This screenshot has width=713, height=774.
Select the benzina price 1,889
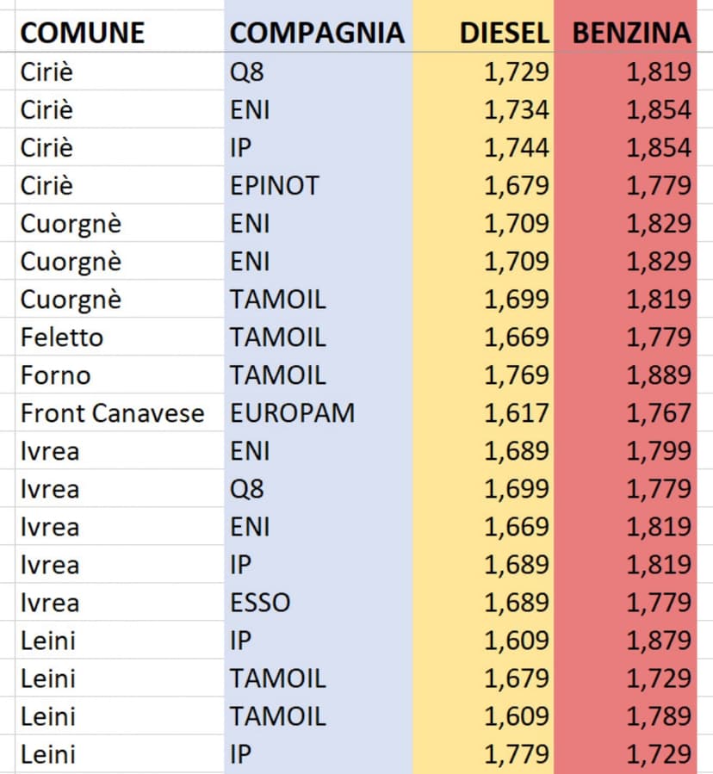pyautogui.click(x=659, y=375)
